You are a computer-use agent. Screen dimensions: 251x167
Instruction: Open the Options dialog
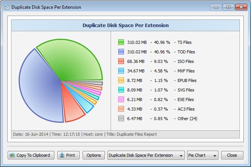pyautogui.click(x=94, y=155)
